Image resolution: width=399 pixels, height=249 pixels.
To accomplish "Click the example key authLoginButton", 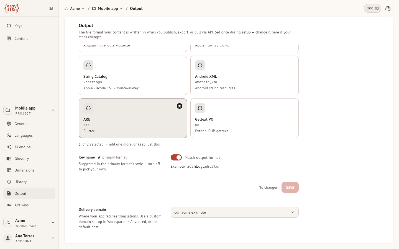I will click(x=204, y=167).
